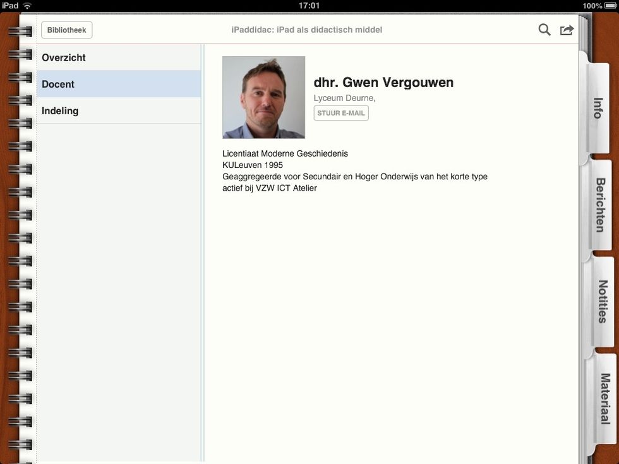The width and height of the screenshot is (619, 464).
Task: Tap the share arrow icon
Action: (x=567, y=30)
